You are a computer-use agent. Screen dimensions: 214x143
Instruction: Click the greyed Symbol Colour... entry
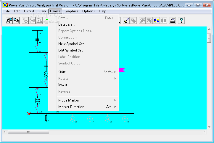84,63
